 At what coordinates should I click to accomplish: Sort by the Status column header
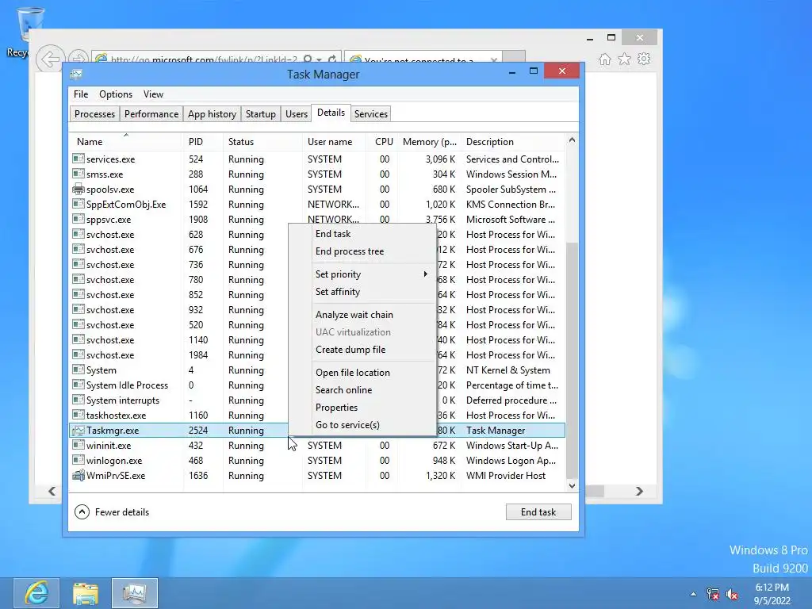pos(262,142)
